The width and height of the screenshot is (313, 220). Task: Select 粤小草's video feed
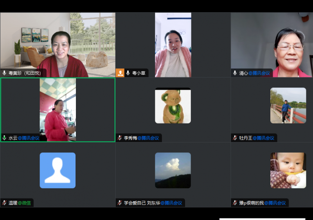pyautogui.click(x=173, y=45)
